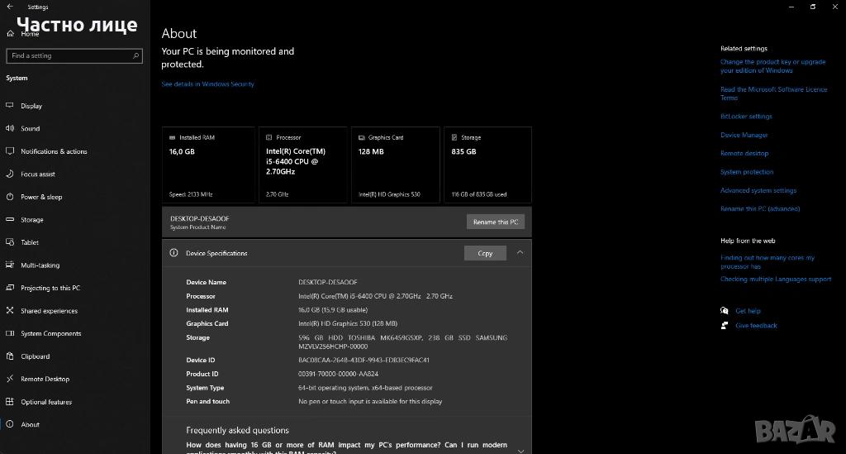846x454 pixels.
Task: Open the Device Manager link
Action: click(x=744, y=135)
